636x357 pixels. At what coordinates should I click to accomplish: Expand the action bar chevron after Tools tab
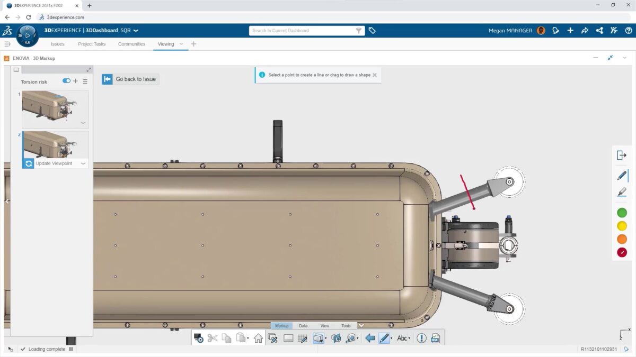[x=361, y=325]
